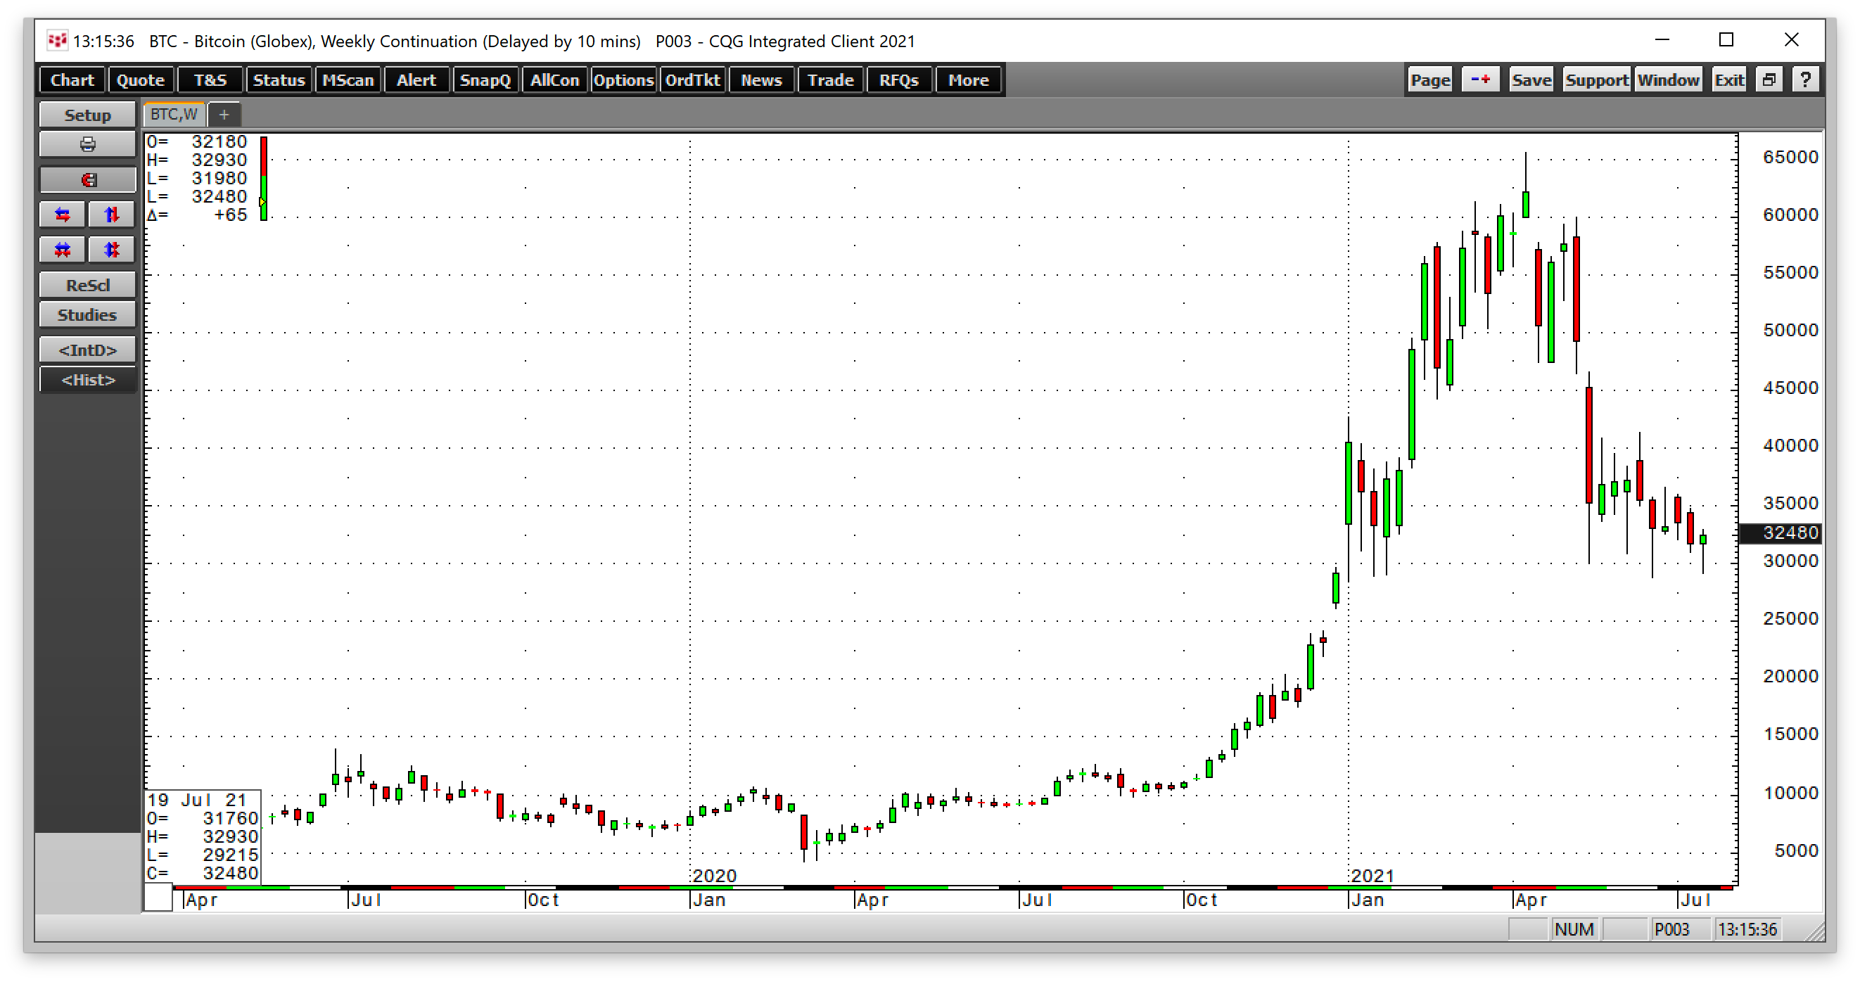Click the CQG app icon in title bar
Image resolution: width=1860 pixels, height=982 pixels.
57,40
